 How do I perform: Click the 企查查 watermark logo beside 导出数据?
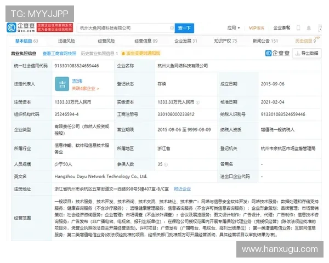pyautogui.click(x=277, y=53)
